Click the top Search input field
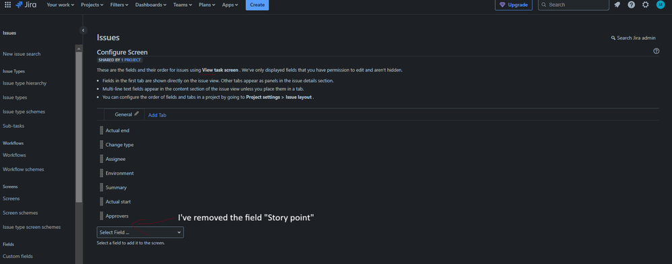The height and width of the screenshot is (264, 672). point(574,5)
